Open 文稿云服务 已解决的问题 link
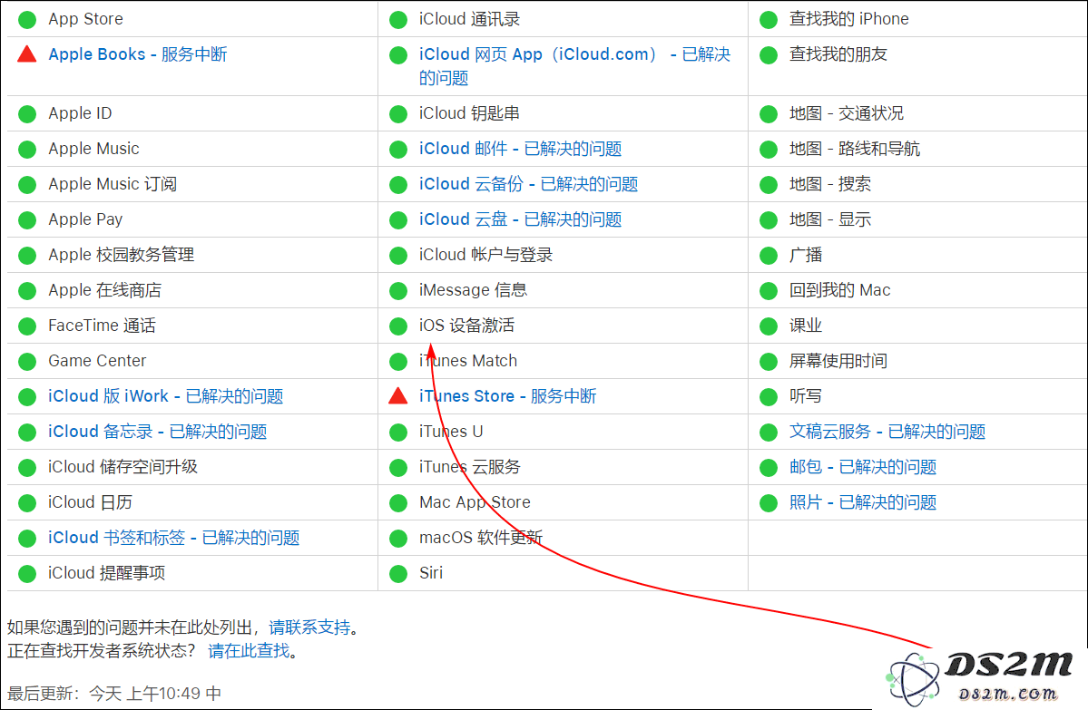Screen dimensions: 1088x710 pyautogui.click(x=887, y=432)
